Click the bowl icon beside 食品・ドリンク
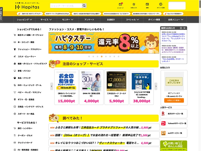201x151 pixels. tap(15, 78)
